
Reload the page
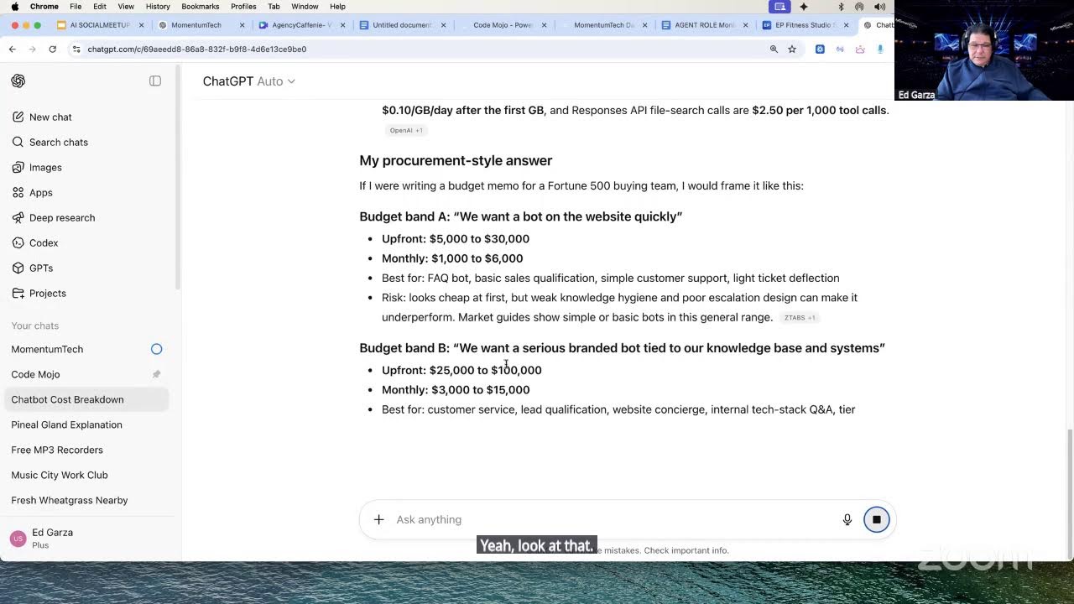click(52, 49)
